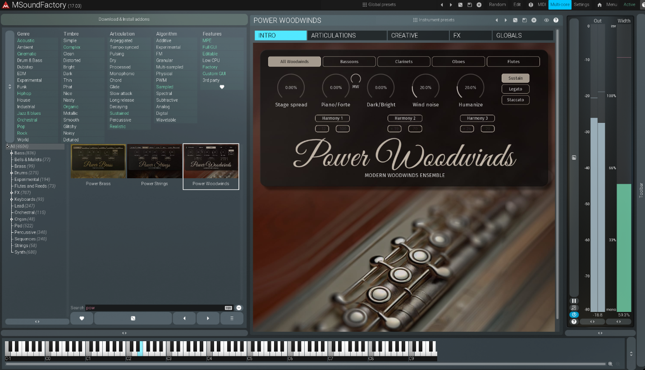Select the Bassoons section tab
Viewport: 645px width, 370px height.
349,62
